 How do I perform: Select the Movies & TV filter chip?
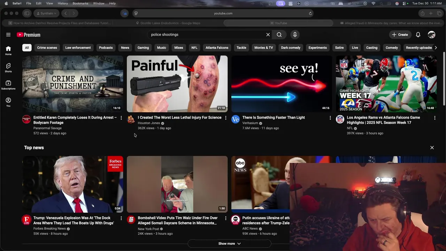[x=263, y=48]
